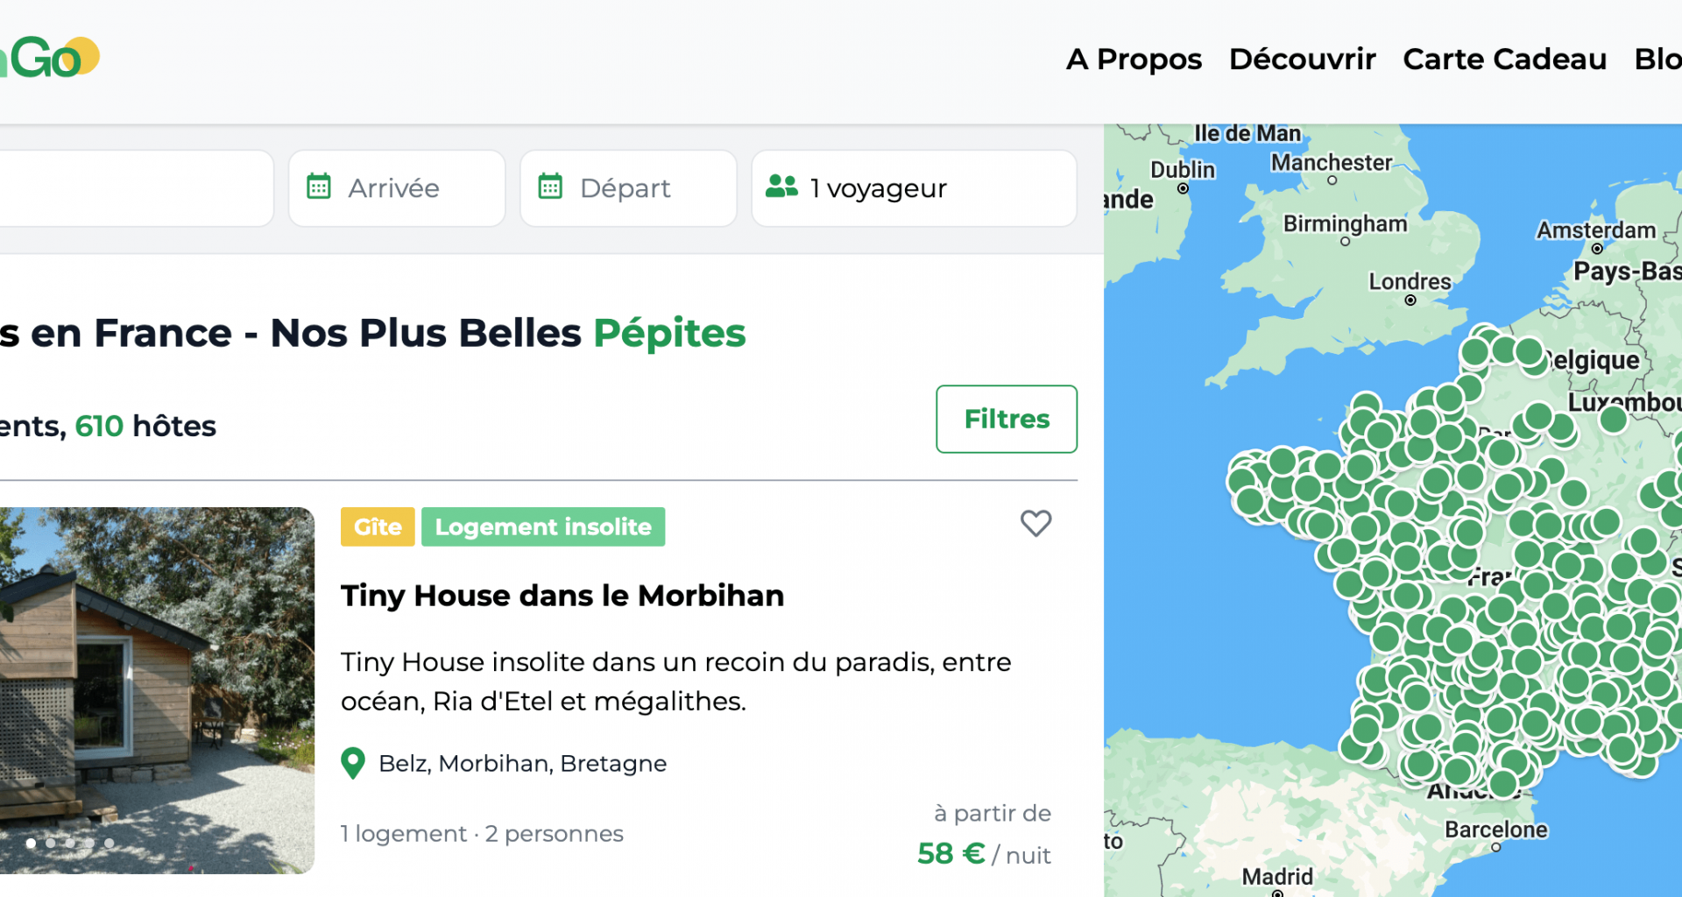Screen dimensions: 1682x897
Task: Click the Tiny House listing photo
Action: (157, 690)
